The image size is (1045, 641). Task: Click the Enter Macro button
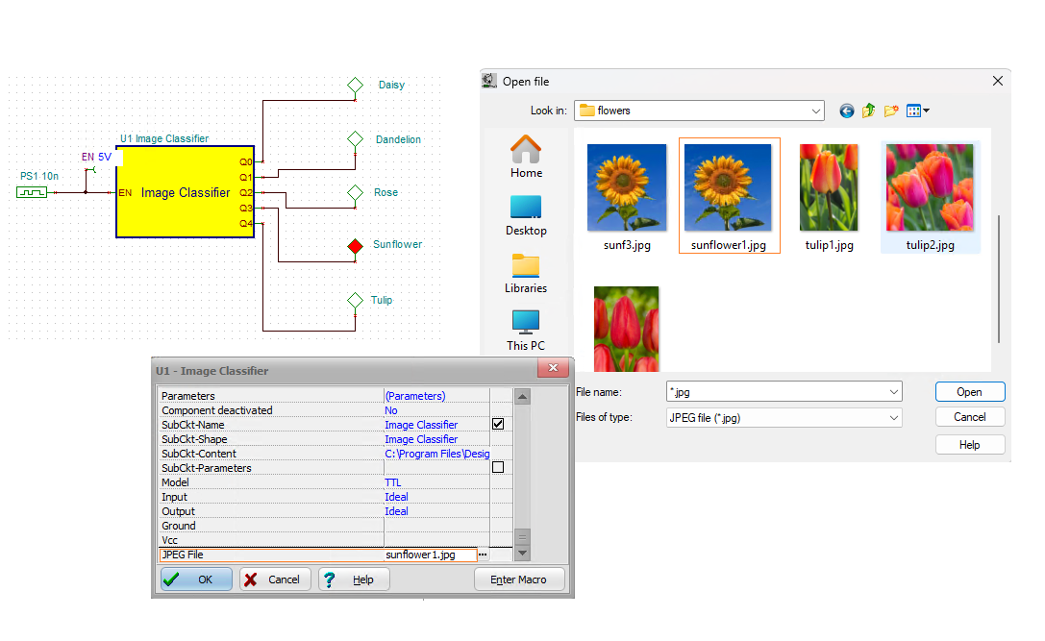pos(519,579)
